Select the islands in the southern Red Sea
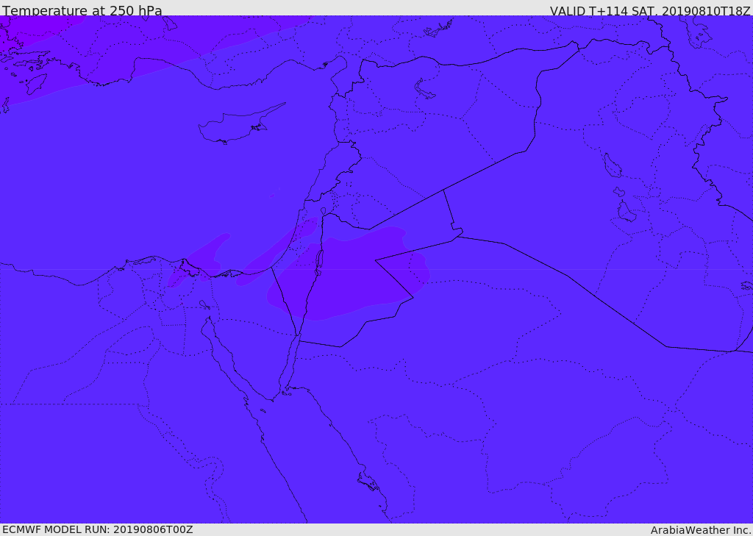Image resolution: width=753 pixels, height=536 pixels. point(368,482)
